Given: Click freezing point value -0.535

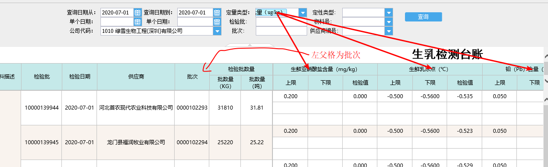Looking at the screenshot, I should coord(465,96).
